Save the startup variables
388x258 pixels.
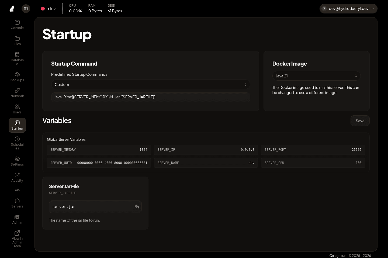pos(360,121)
